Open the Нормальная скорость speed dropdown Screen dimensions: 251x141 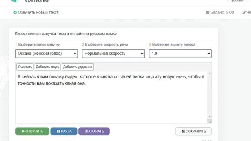(113, 54)
